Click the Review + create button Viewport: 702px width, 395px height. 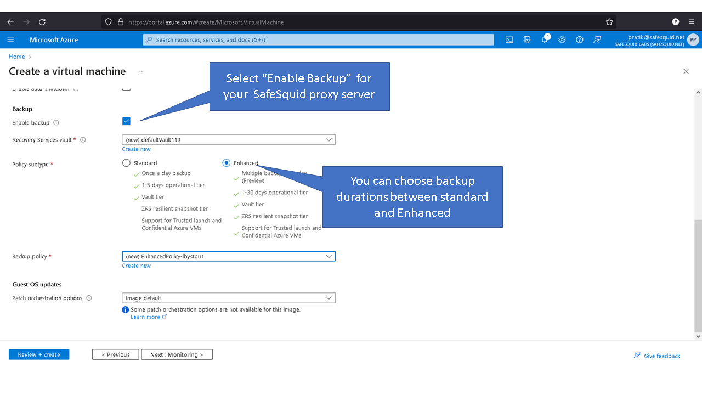tap(39, 354)
